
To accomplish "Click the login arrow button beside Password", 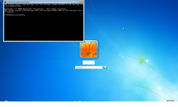I will click(x=105, y=67).
